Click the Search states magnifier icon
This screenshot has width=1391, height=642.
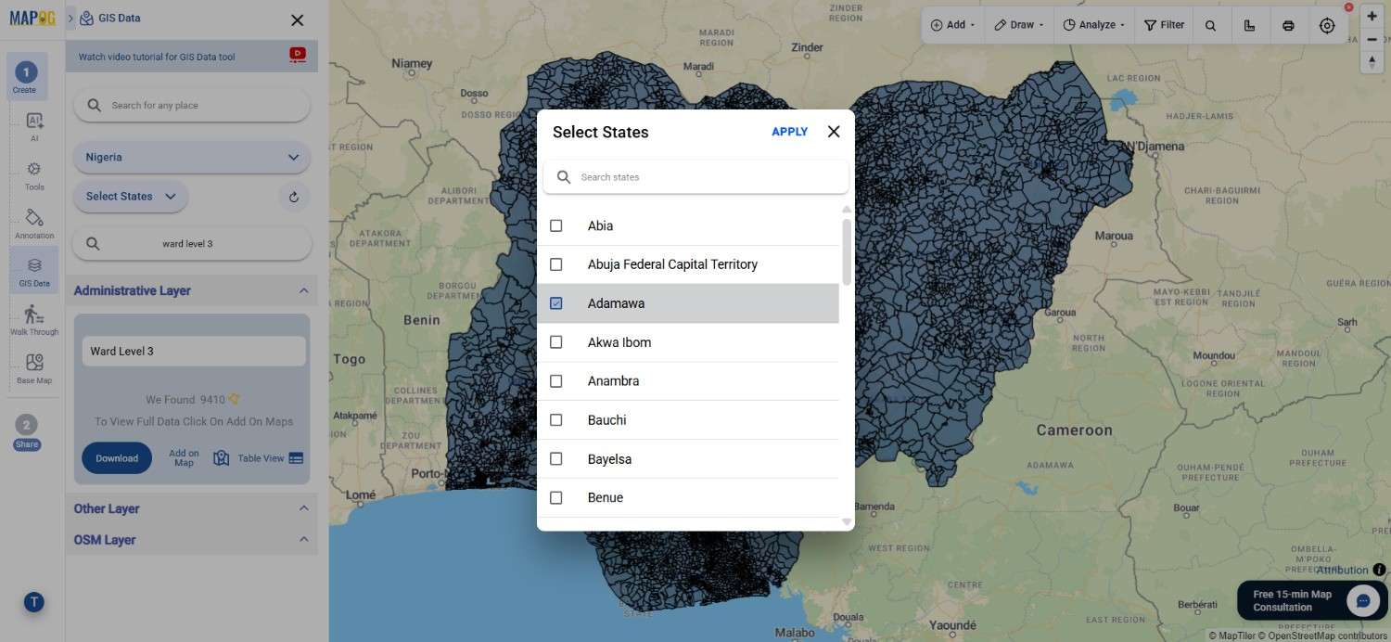click(564, 177)
